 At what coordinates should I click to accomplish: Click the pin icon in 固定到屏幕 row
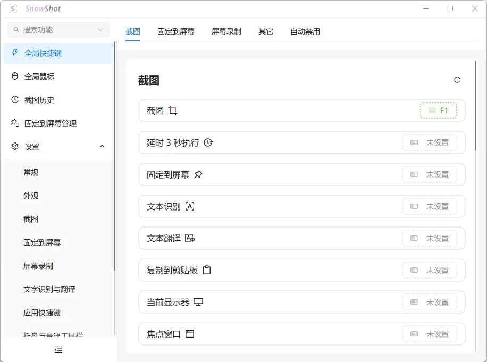pos(198,174)
